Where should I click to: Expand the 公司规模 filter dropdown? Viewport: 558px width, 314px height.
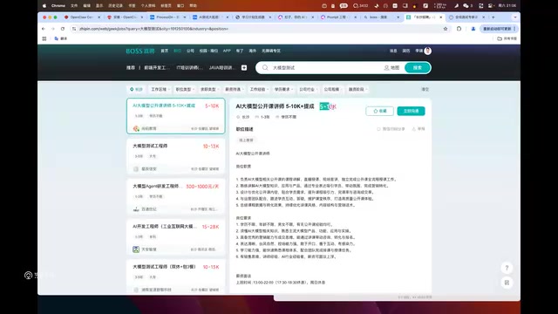pyautogui.click(x=333, y=89)
